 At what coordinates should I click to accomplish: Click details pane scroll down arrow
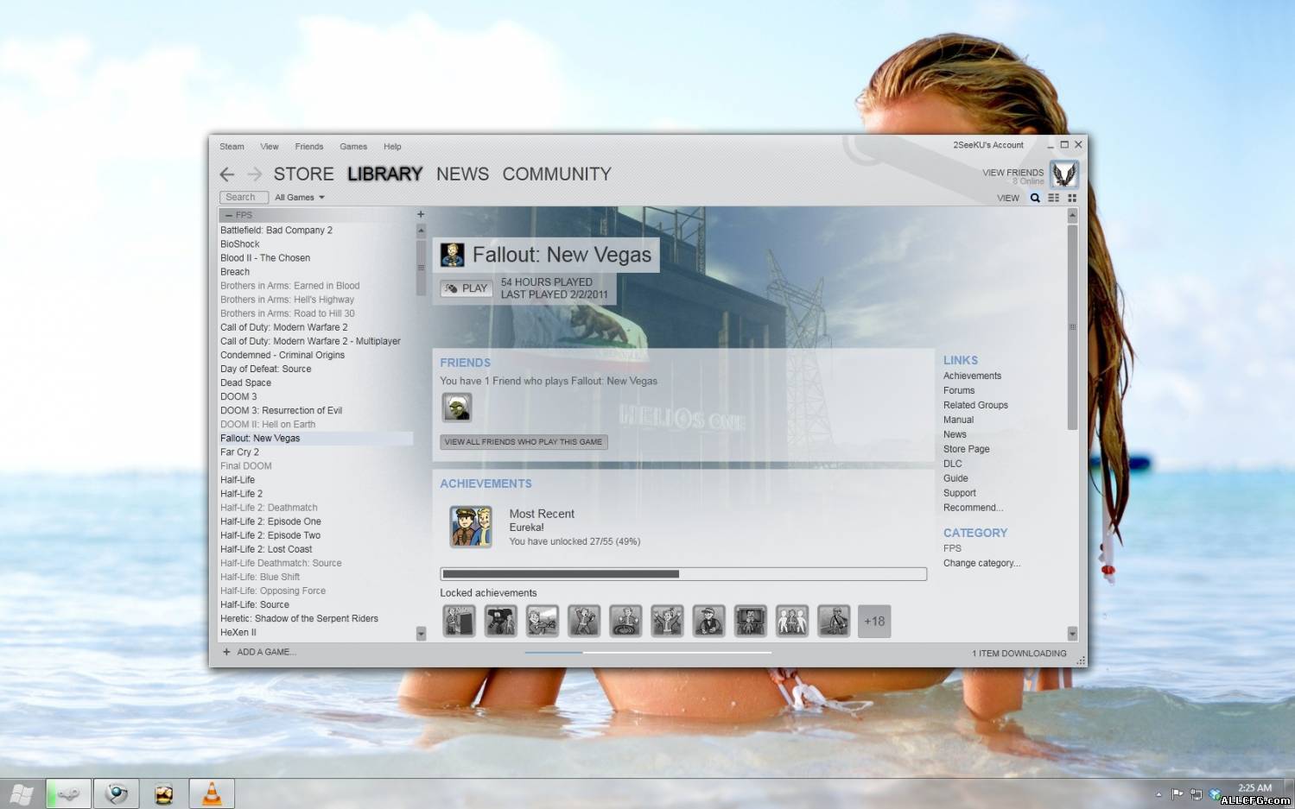[1072, 633]
